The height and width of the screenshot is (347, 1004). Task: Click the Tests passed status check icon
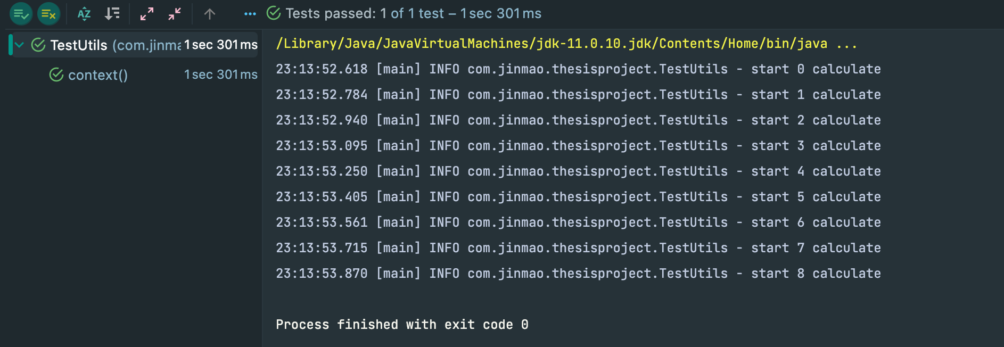click(x=274, y=13)
